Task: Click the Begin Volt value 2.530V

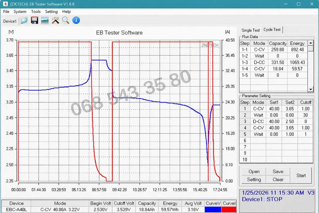Action: pos(100,210)
